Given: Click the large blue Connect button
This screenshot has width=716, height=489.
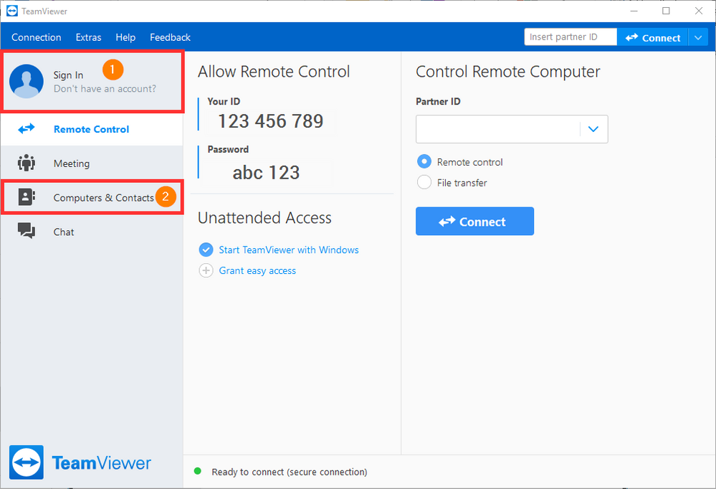Looking at the screenshot, I should (x=474, y=221).
